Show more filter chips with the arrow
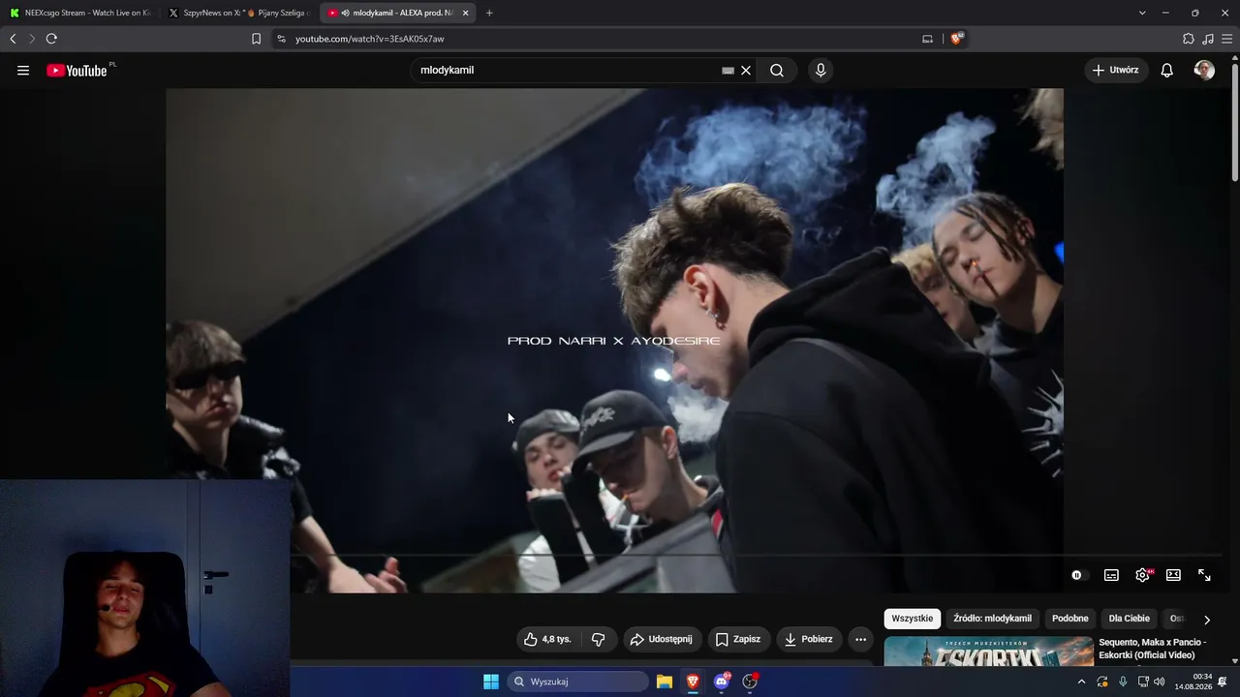 [x=1206, y=620]
